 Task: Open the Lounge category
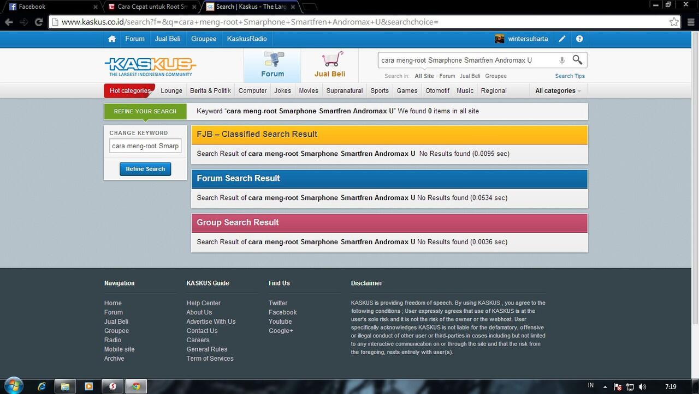(x=171, y=90)
